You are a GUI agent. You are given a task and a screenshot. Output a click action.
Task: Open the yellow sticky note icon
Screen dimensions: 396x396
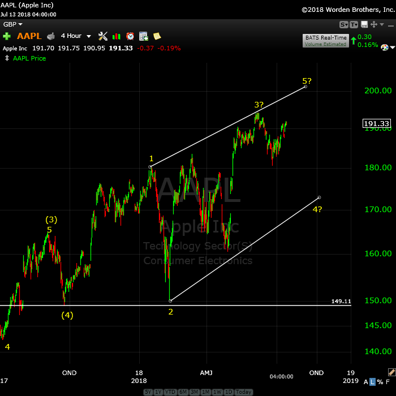157,36
